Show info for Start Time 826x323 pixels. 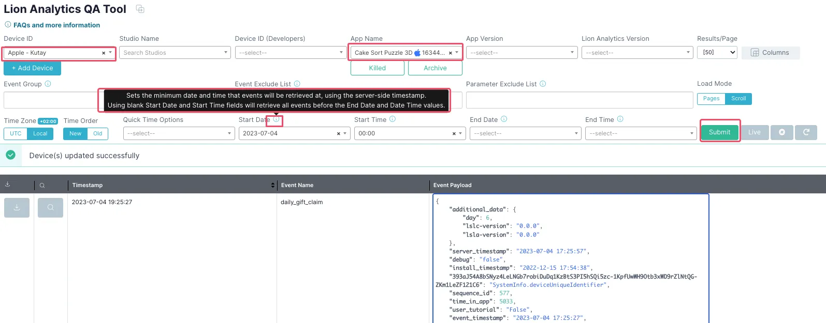tap(393, 119)
